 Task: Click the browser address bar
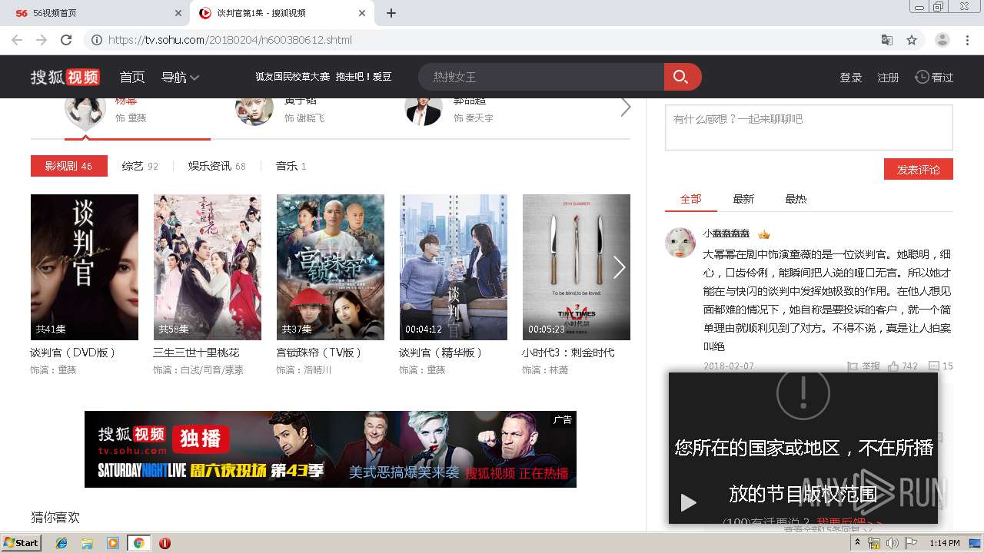click(x=492, y=40)
